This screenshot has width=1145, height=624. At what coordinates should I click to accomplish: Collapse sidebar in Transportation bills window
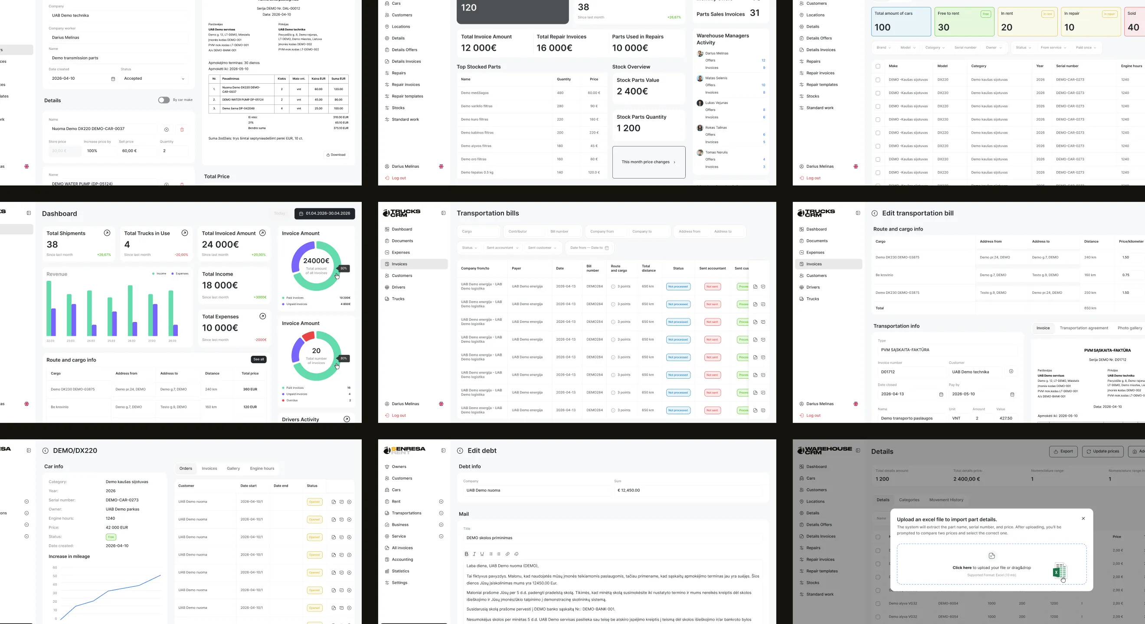coord(443,213)
